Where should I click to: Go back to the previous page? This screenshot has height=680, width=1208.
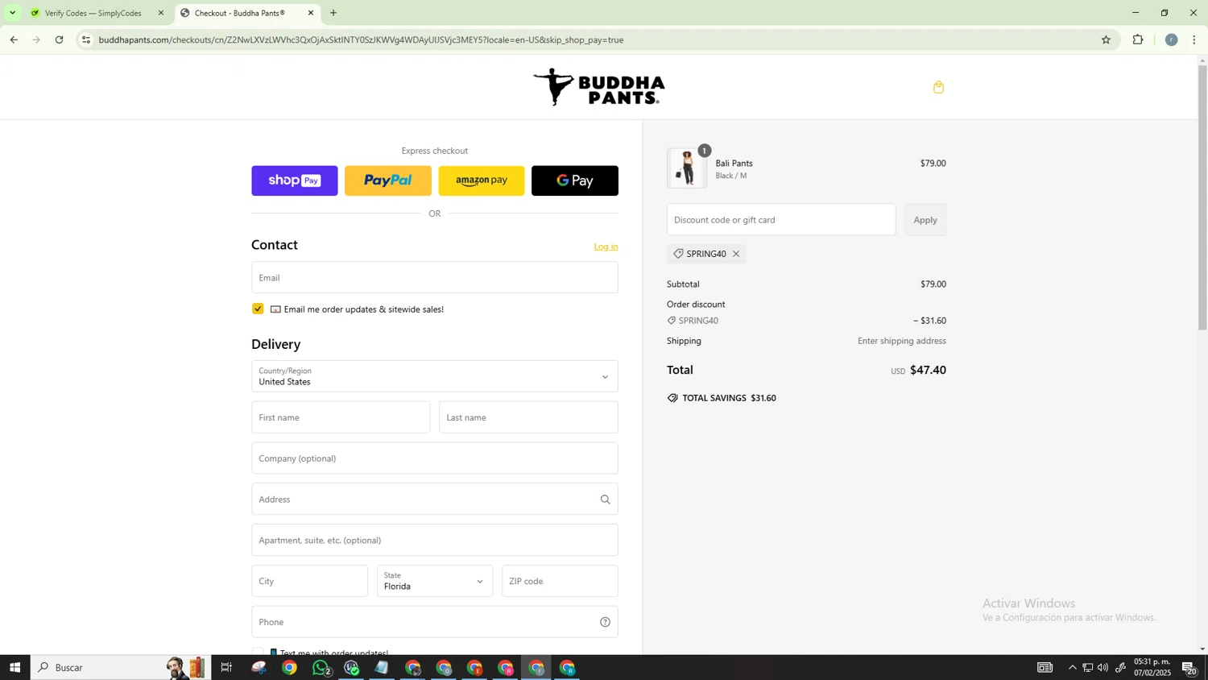14,39
